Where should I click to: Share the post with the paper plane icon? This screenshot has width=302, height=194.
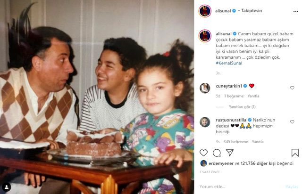230,153
